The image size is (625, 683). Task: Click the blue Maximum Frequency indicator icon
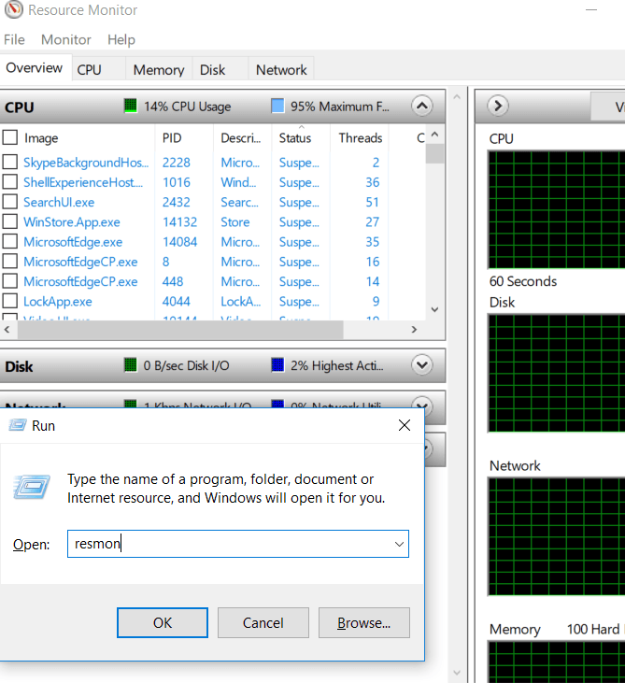pyautogui.click(x=277, y=107)
